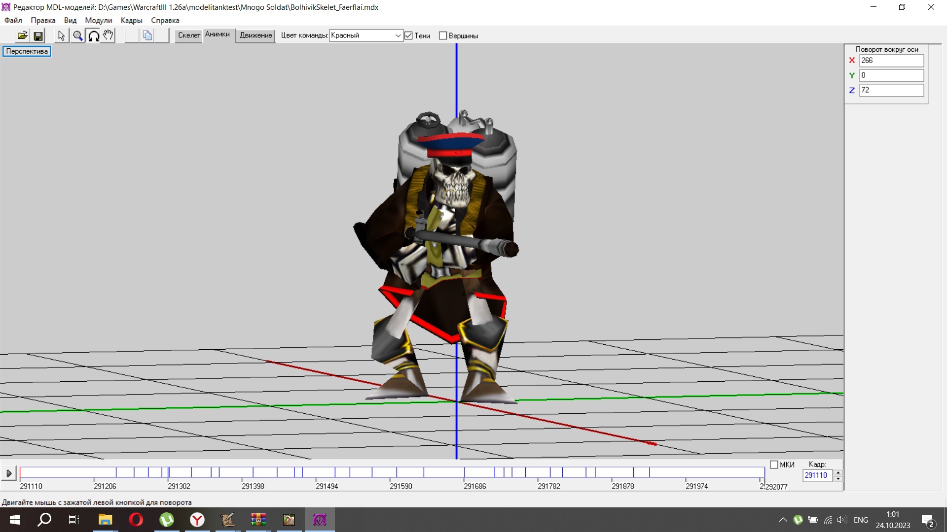
Task: Select the hand pan tool
Action: point(109,35)
